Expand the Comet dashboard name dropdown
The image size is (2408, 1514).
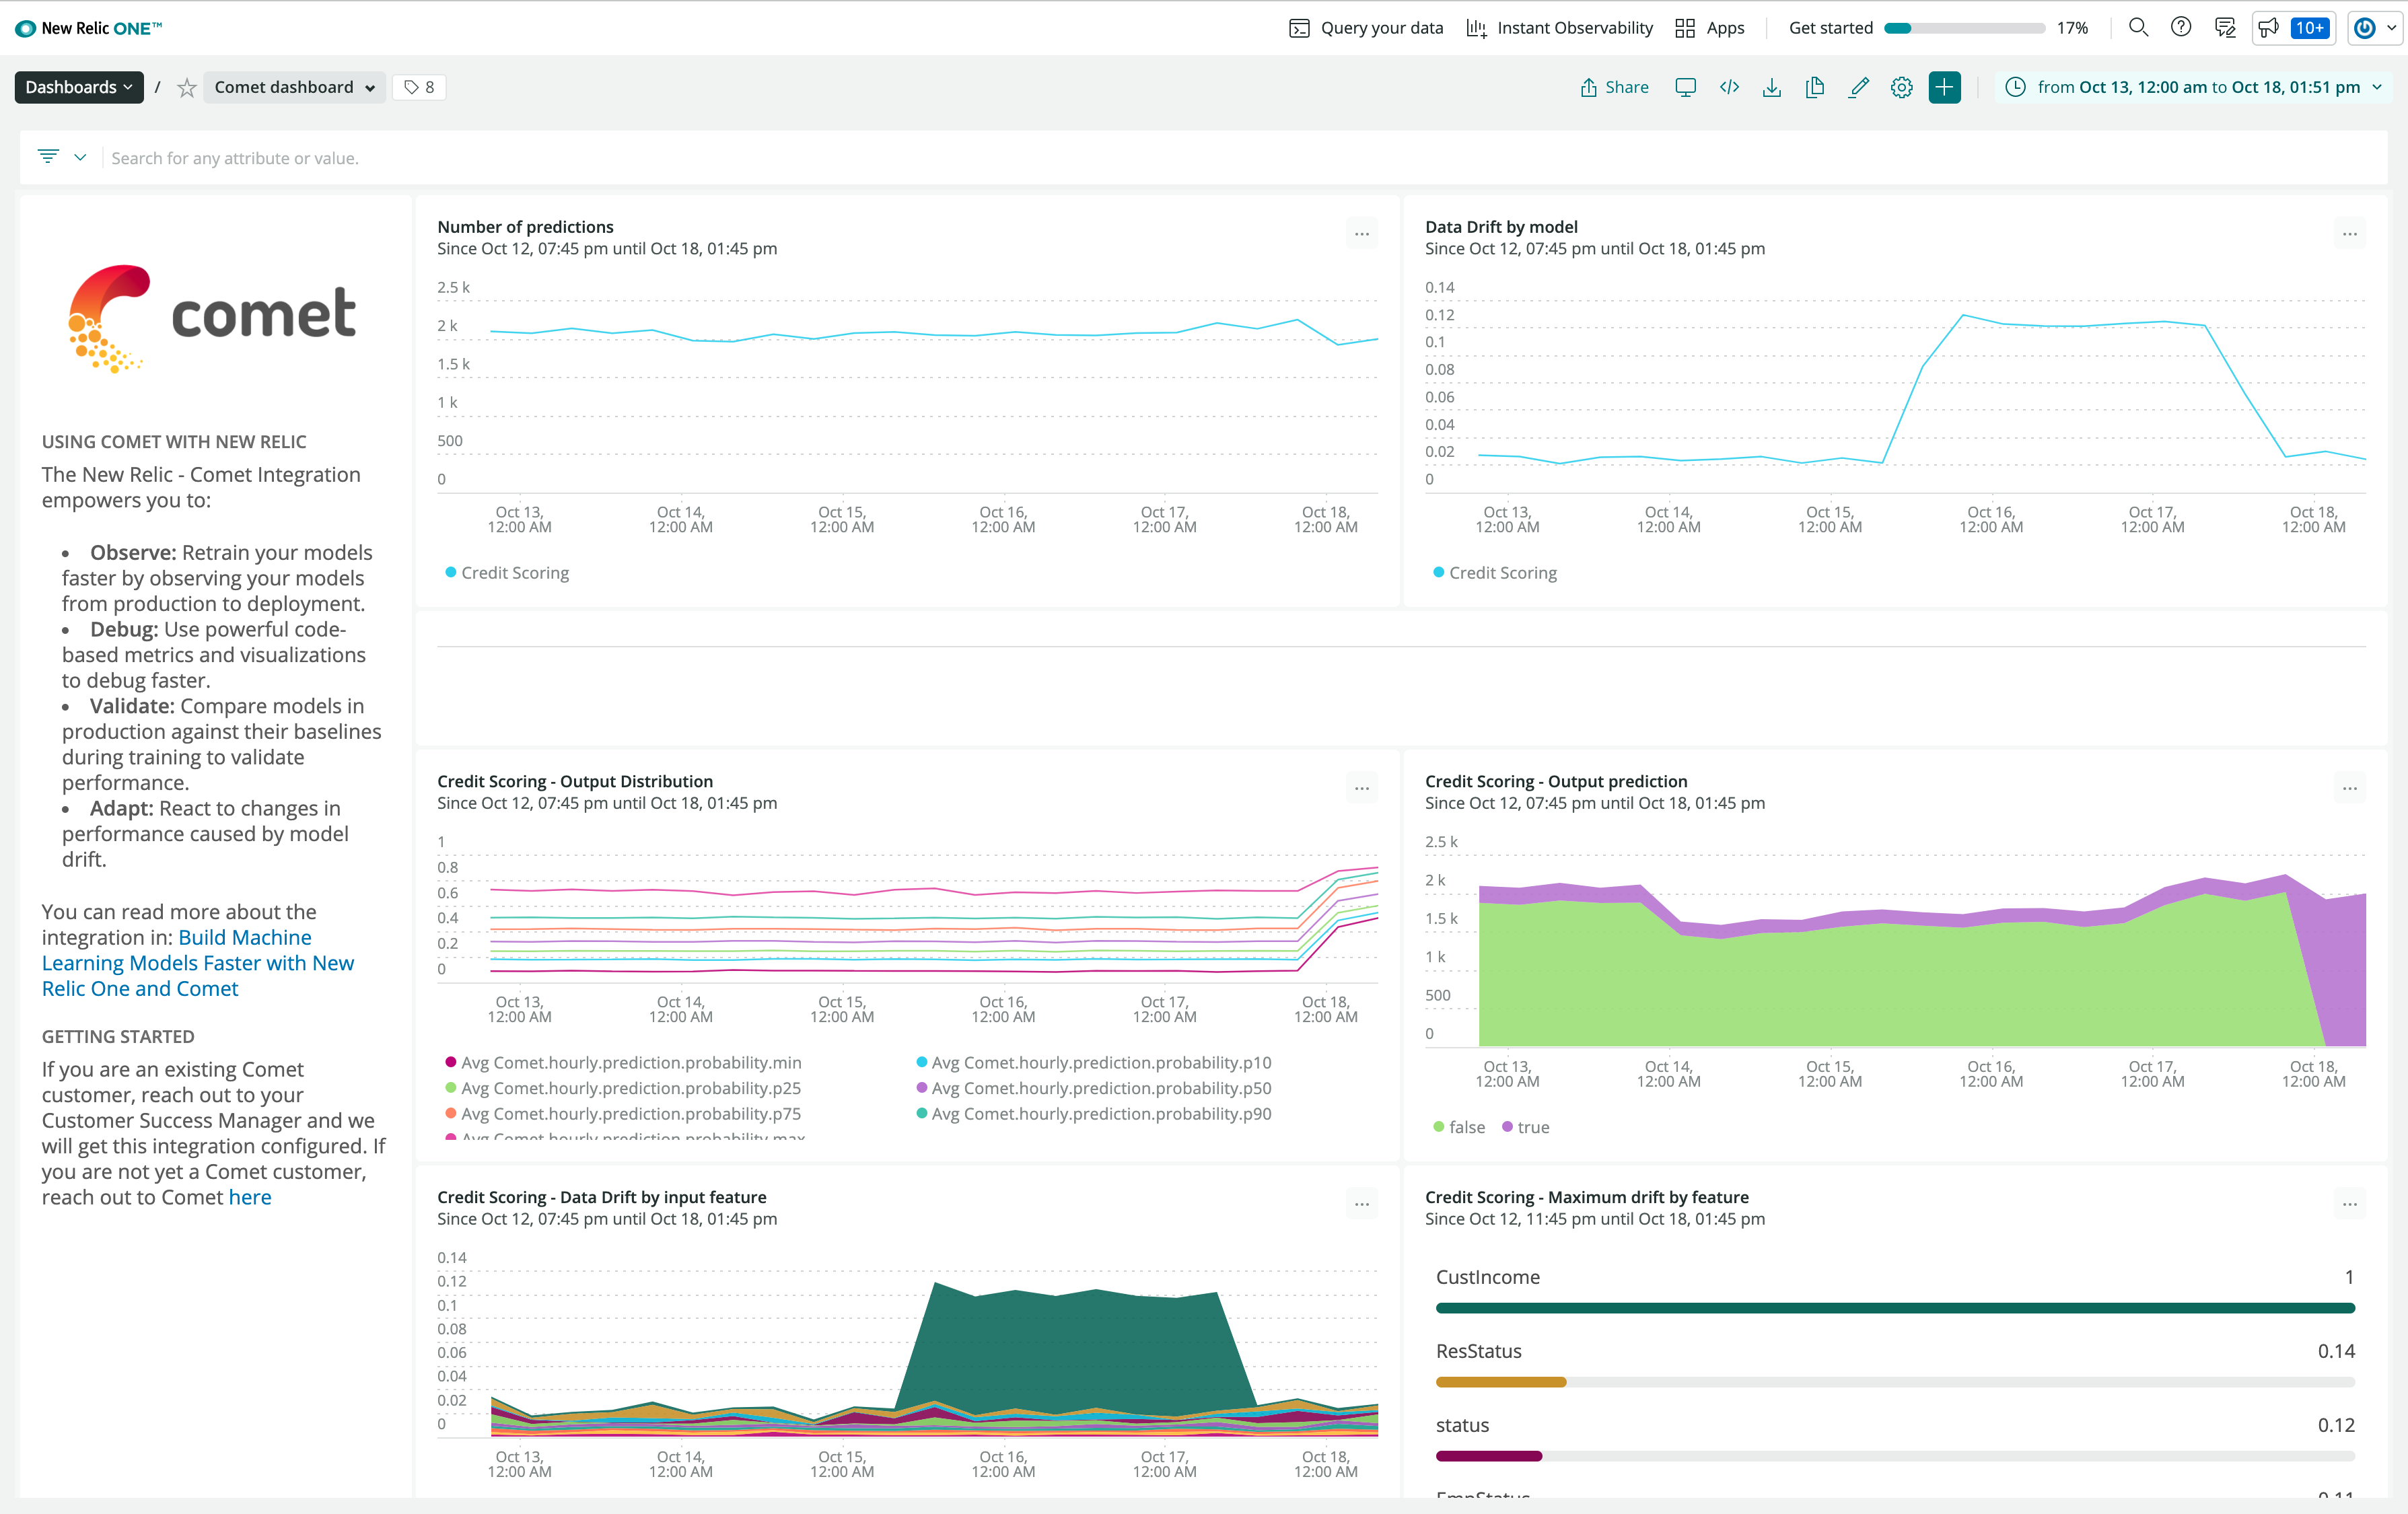click(294, 87)
